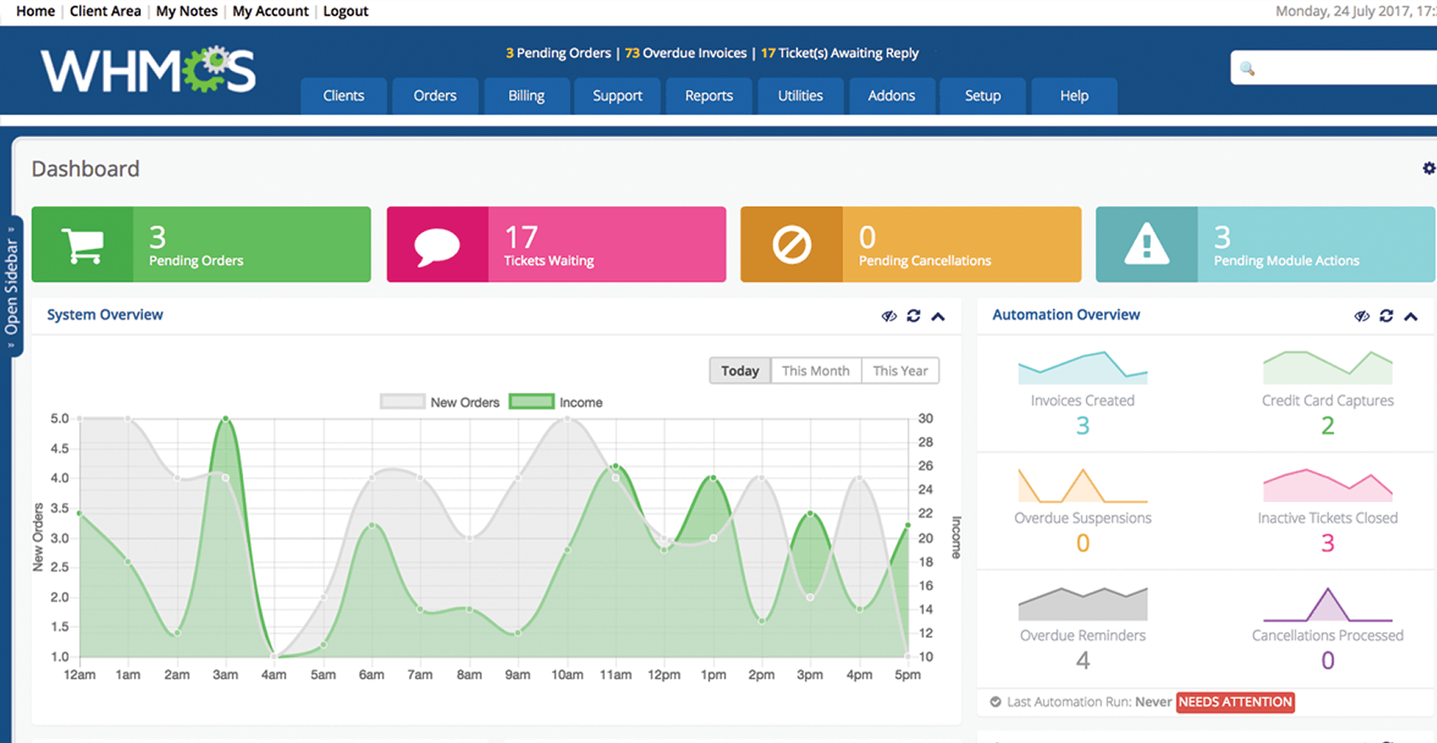Collapse the Automation Overview panel
This screenshot has width=1437, height=743.
(x=1411, y=316)
